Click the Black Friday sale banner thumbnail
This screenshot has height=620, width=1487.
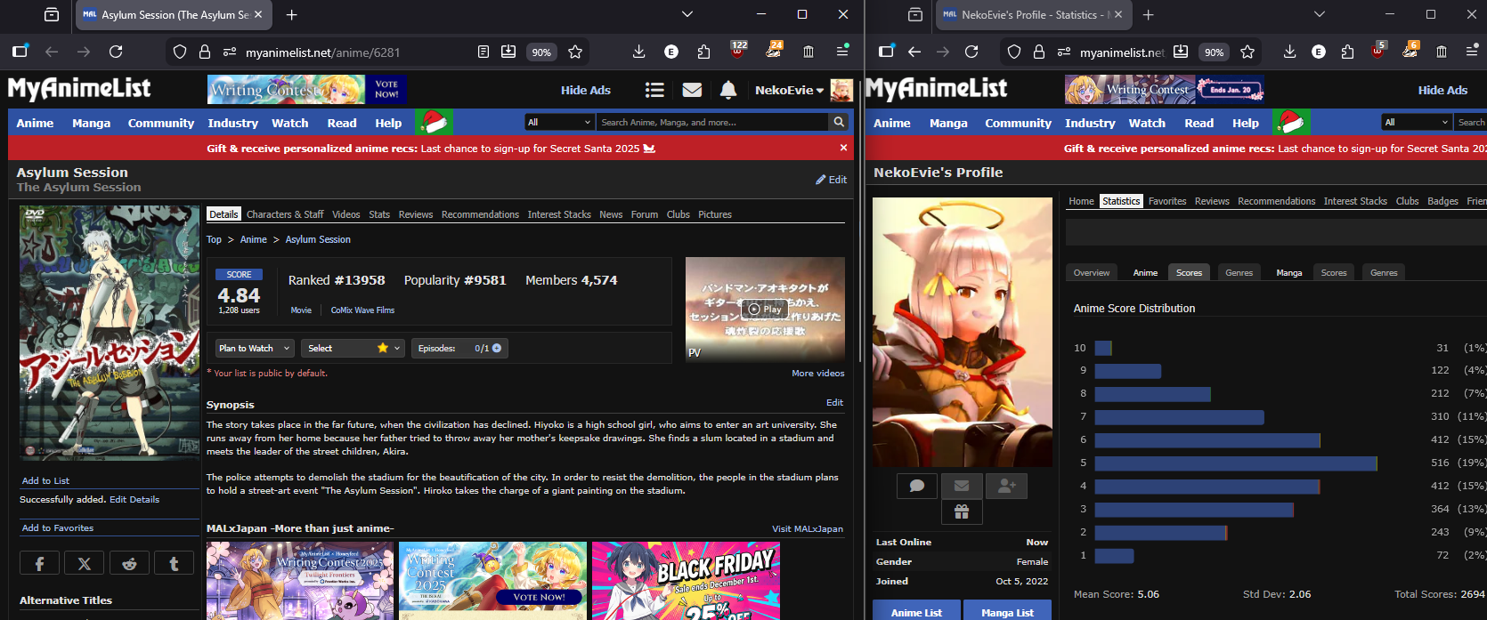686,581
